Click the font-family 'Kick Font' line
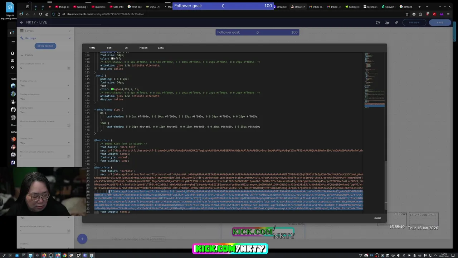458x258 pixels. (119, 147)
